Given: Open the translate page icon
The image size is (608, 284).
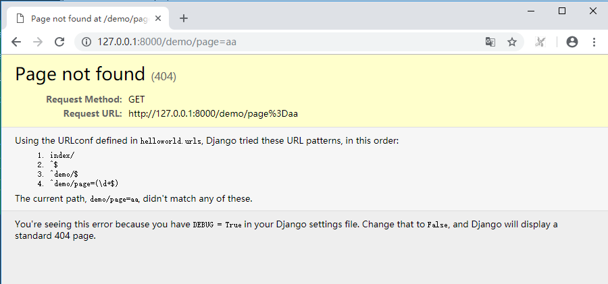Looking at the screenshot, I should (490, 42).
